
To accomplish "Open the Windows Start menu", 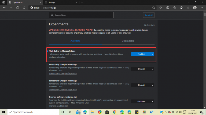I will [x=3, y=112].
